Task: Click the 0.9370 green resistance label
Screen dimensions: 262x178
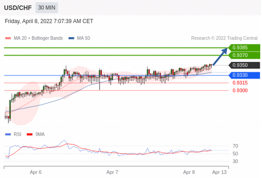Action: [245, 55]
